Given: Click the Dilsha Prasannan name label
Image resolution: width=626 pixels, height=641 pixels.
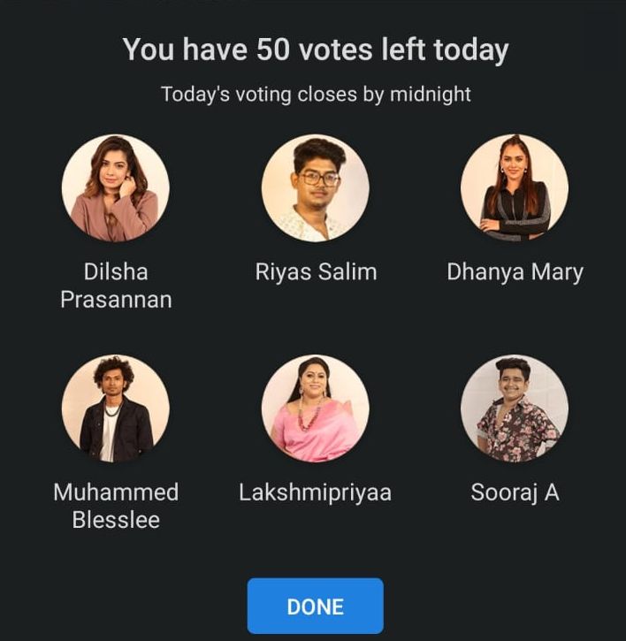Looking at the screenshot, I should [x=116, y=286].
